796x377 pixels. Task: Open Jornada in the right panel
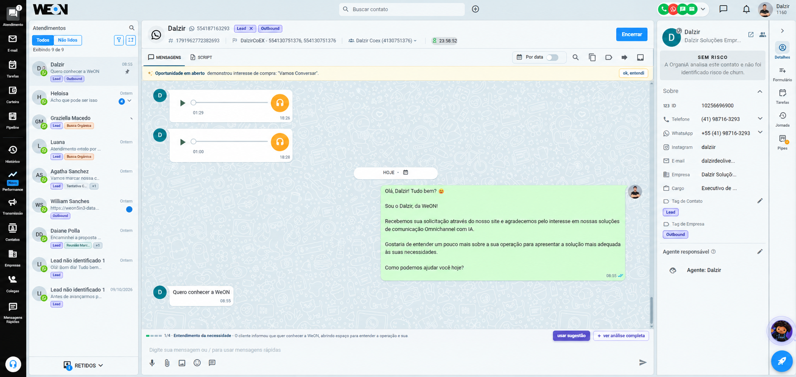click(782, 119)
